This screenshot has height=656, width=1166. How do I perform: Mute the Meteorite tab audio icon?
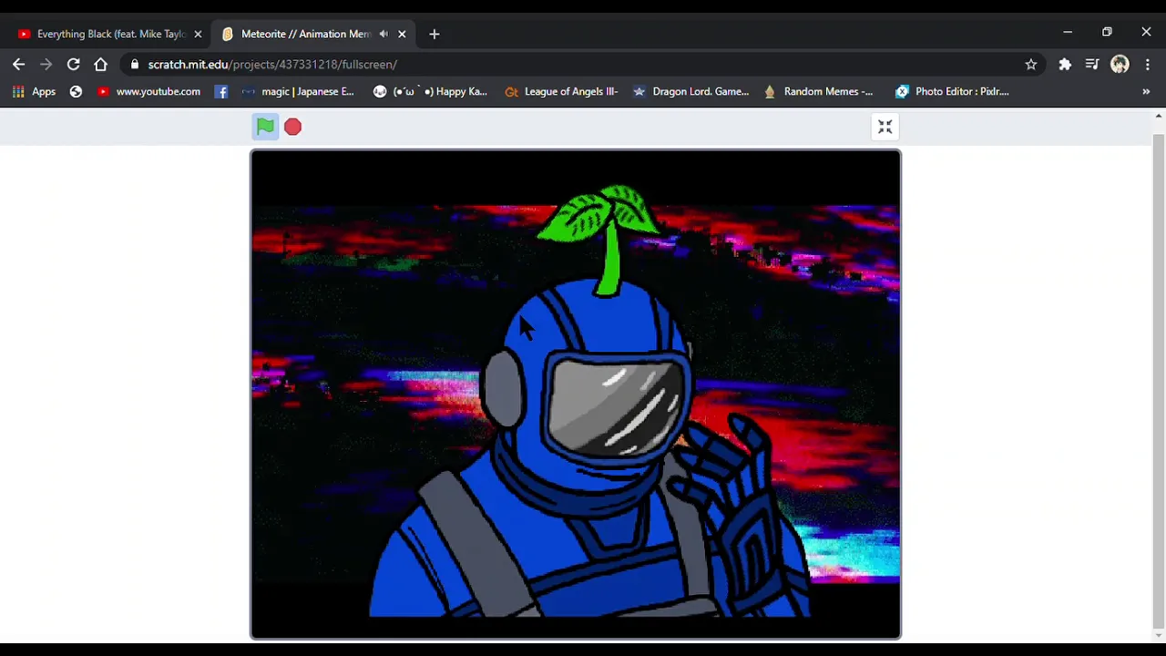[384, 34]
